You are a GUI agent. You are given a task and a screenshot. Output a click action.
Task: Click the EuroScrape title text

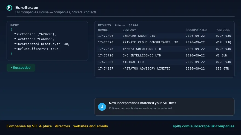coord(27,8)
